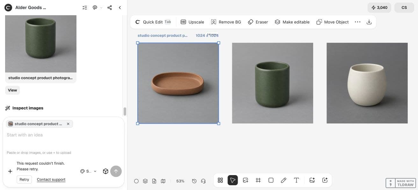Open the AI image generator tool
Screen dimensions: 418x190
312,180
